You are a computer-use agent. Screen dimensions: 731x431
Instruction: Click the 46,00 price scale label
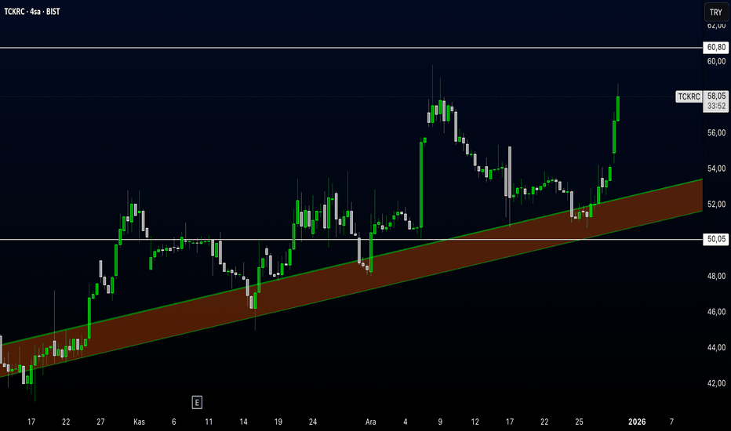716,312
